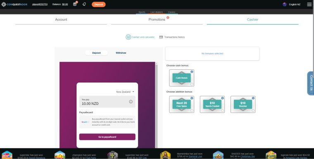Open the Account tab
Image resolution: width=314 pixels, height=159 pixels.
(x=61, y=20)
